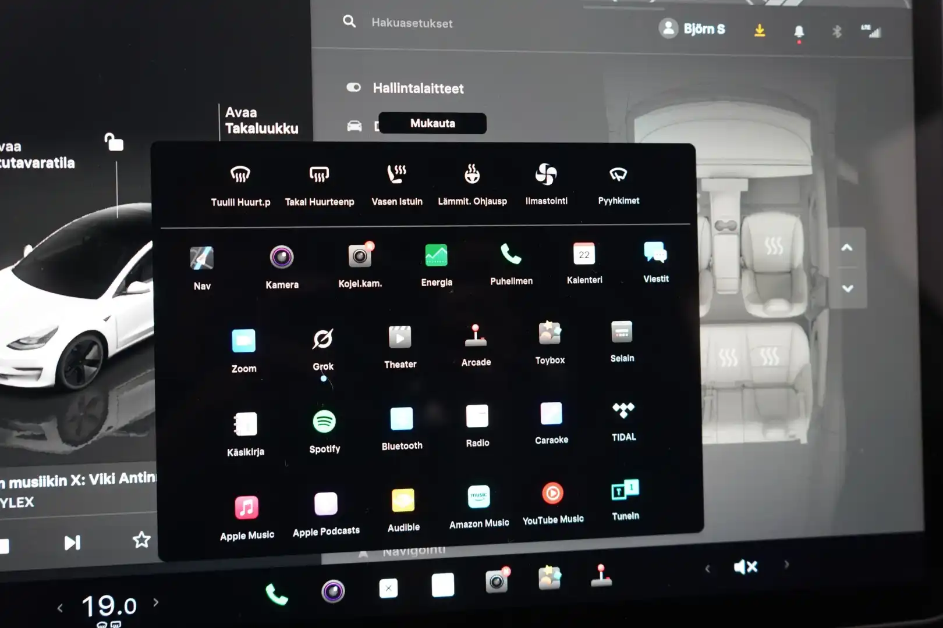Open the TuneIn app
943x628 pixels.
click(625, 500)
